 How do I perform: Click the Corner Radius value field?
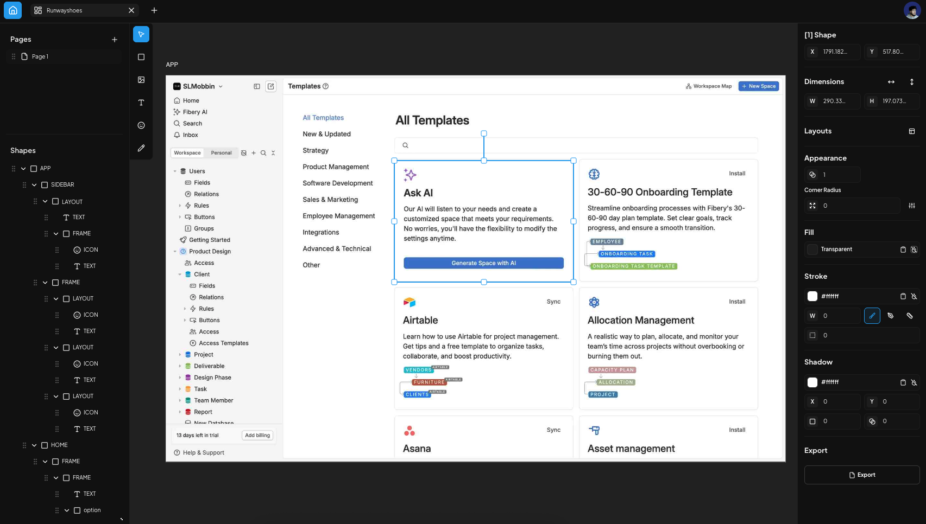tap(852, 206)
